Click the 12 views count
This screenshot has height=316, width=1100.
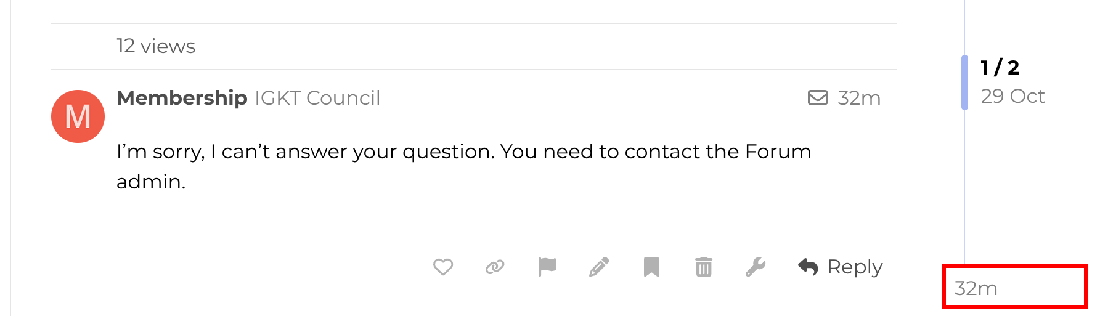(x=156, y=46)
